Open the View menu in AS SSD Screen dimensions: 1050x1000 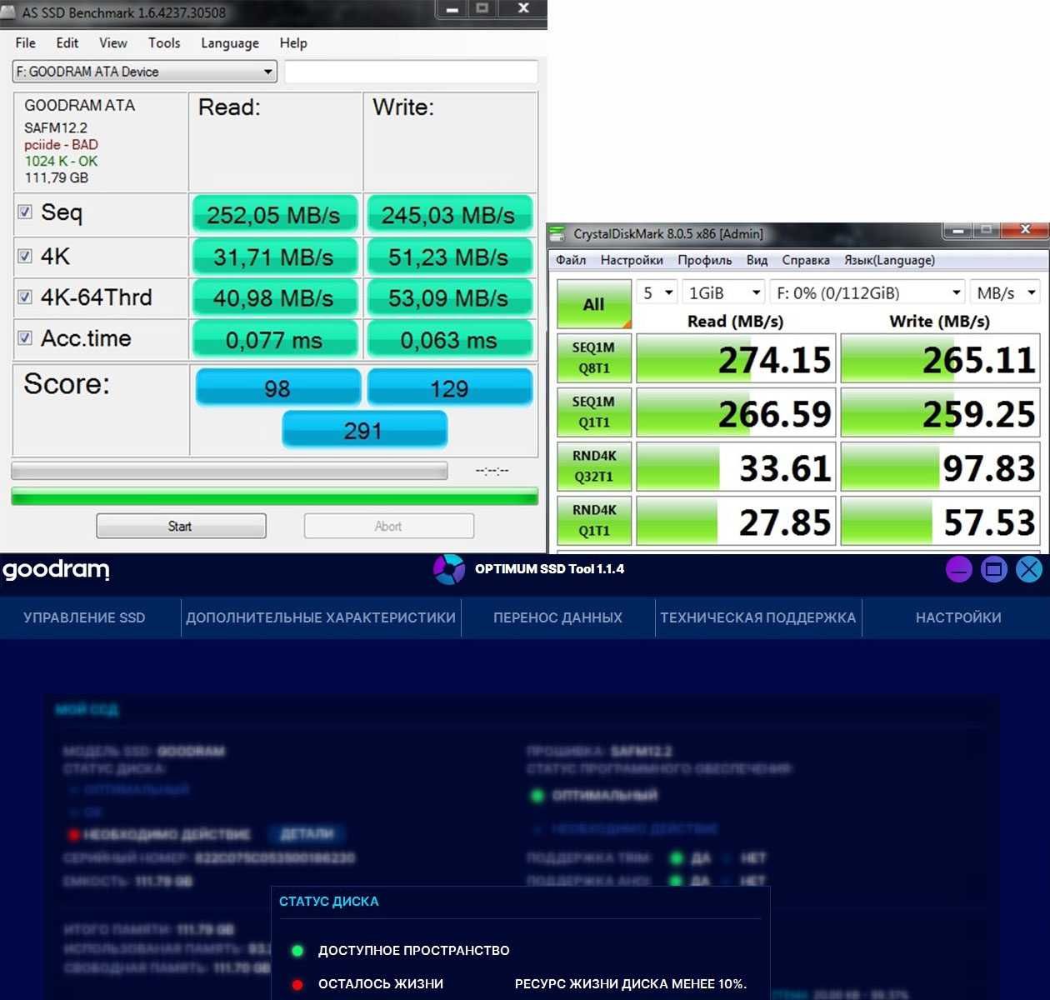point(113,43)
